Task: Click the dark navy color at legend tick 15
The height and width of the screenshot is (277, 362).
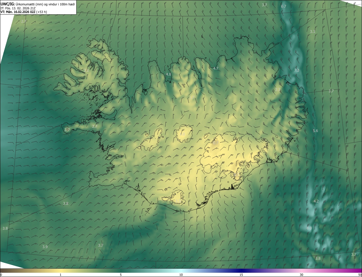Action: pyautogui.click(x=241, y=271)
